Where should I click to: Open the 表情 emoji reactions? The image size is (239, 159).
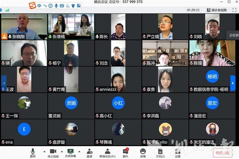coord(143,152)
